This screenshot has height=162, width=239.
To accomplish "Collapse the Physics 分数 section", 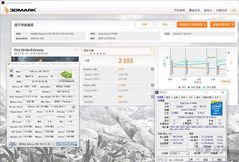I will coord(153,85).
